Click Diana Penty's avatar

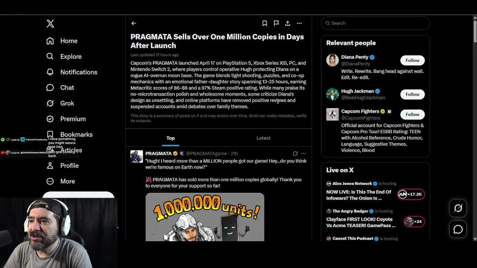tap(332, 60)
